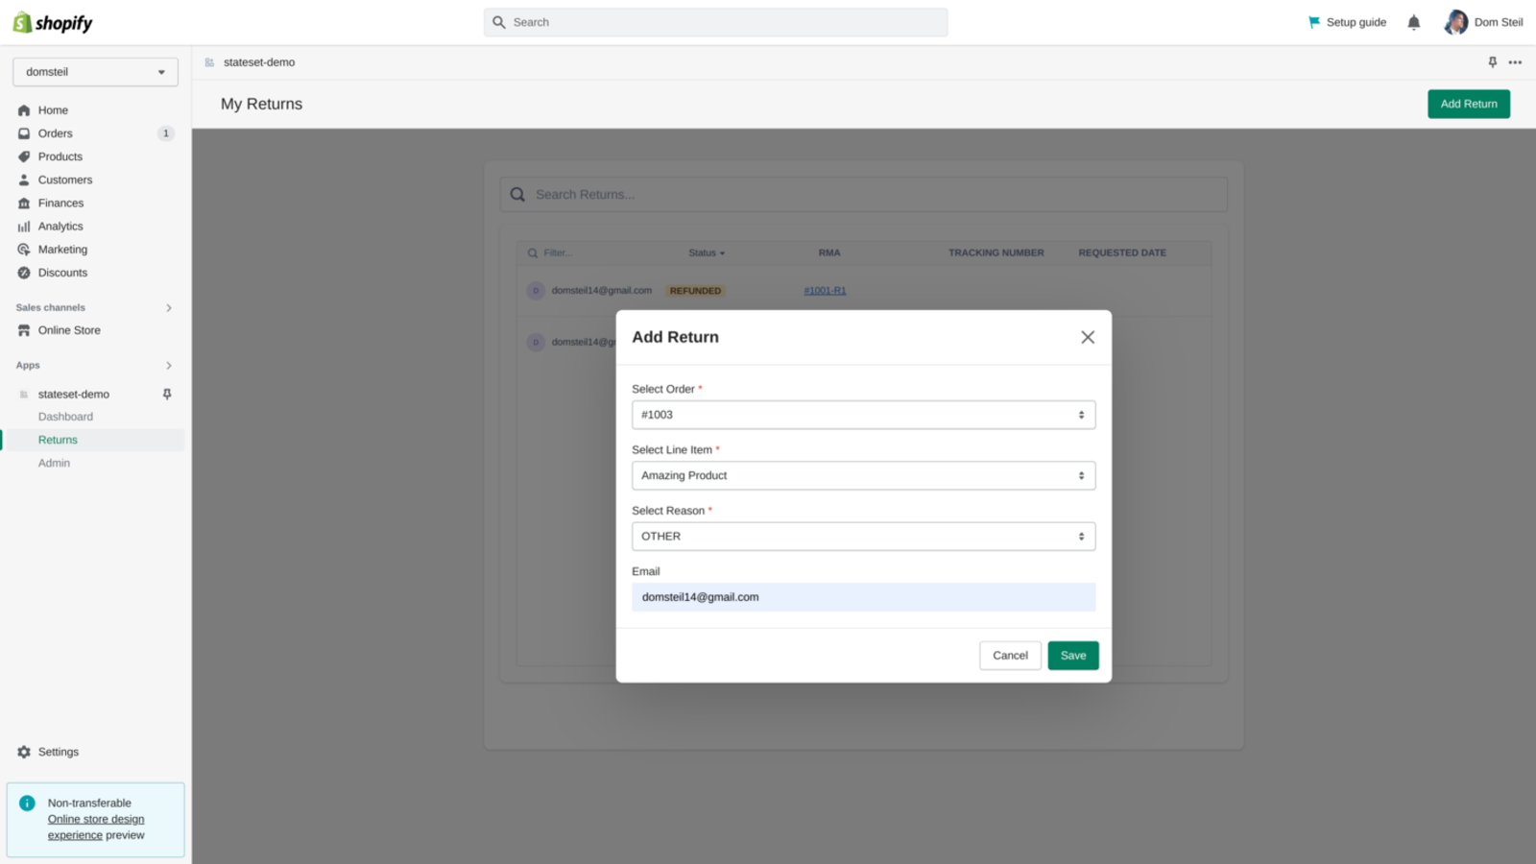Open the Discounts section
This screenshot has height=864, width=1536.
pyautogui.click(x=63, y=273)
